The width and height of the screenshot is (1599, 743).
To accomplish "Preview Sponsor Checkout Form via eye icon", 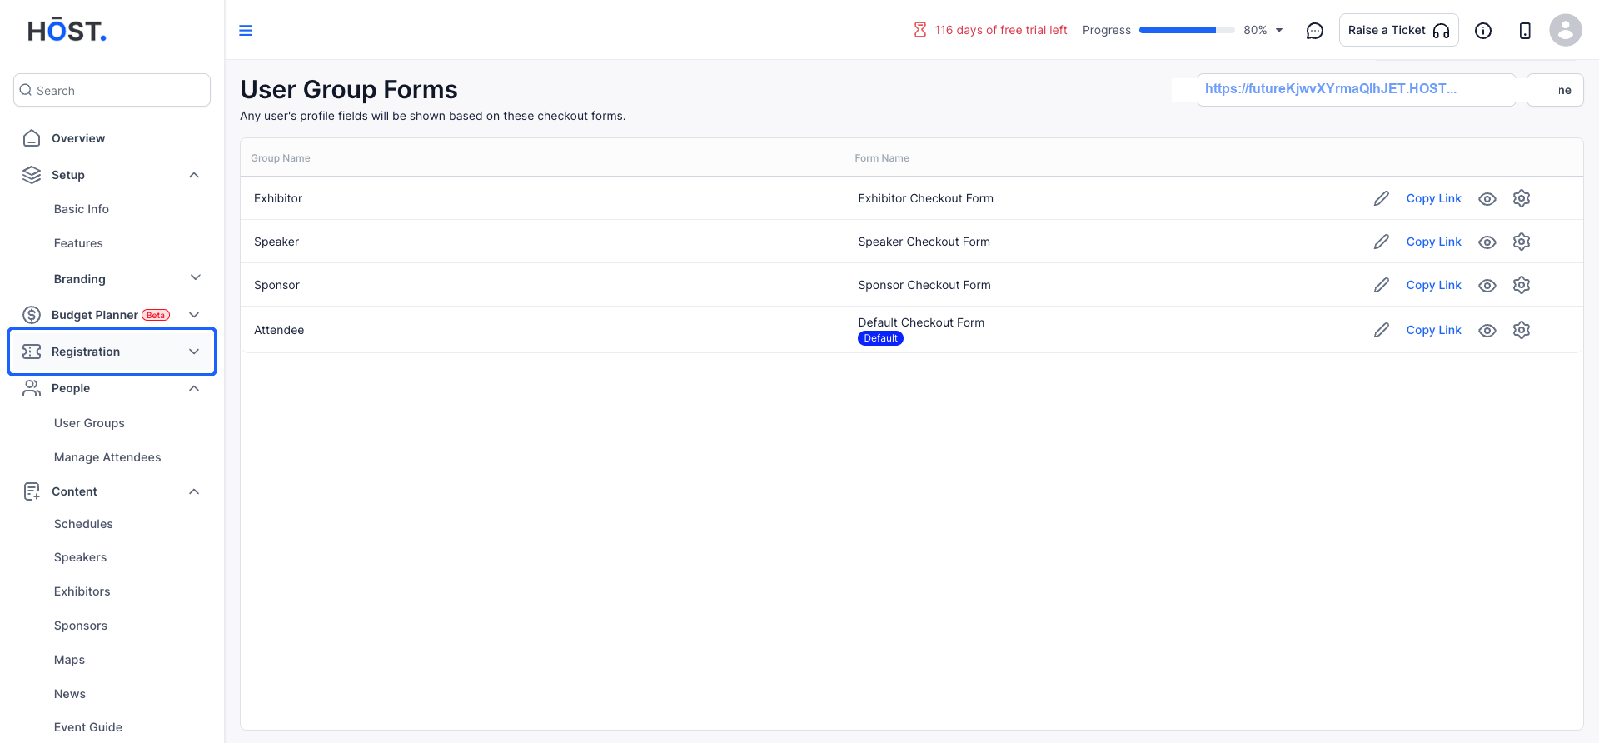I will pos(1487,286).
